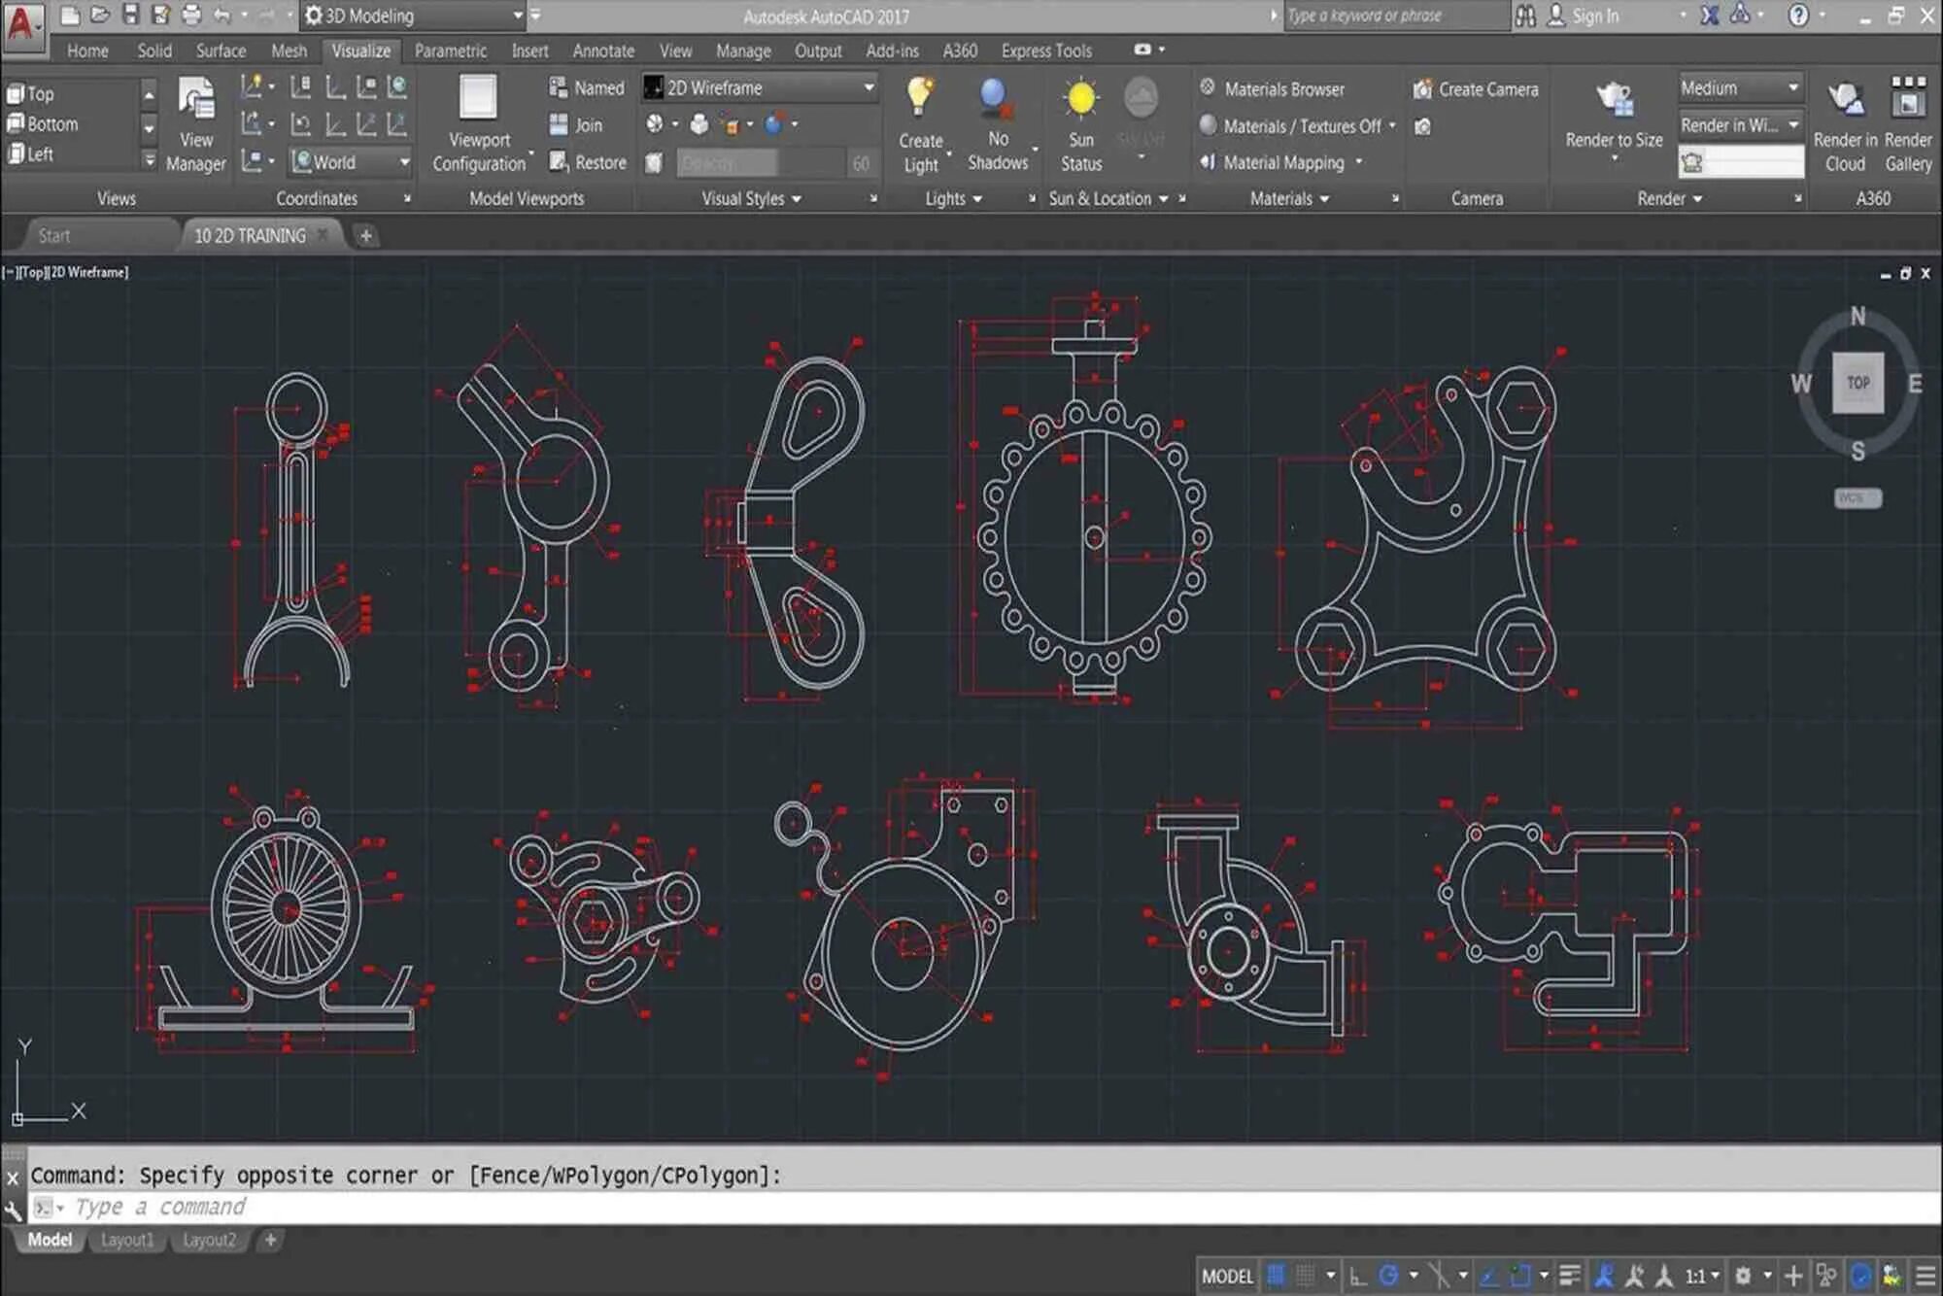Image resolution: width=1943 pixels, height=1296 pixels.
Task: Toggle ortho mode in status bar
Action: [x=1358, y=1275]
